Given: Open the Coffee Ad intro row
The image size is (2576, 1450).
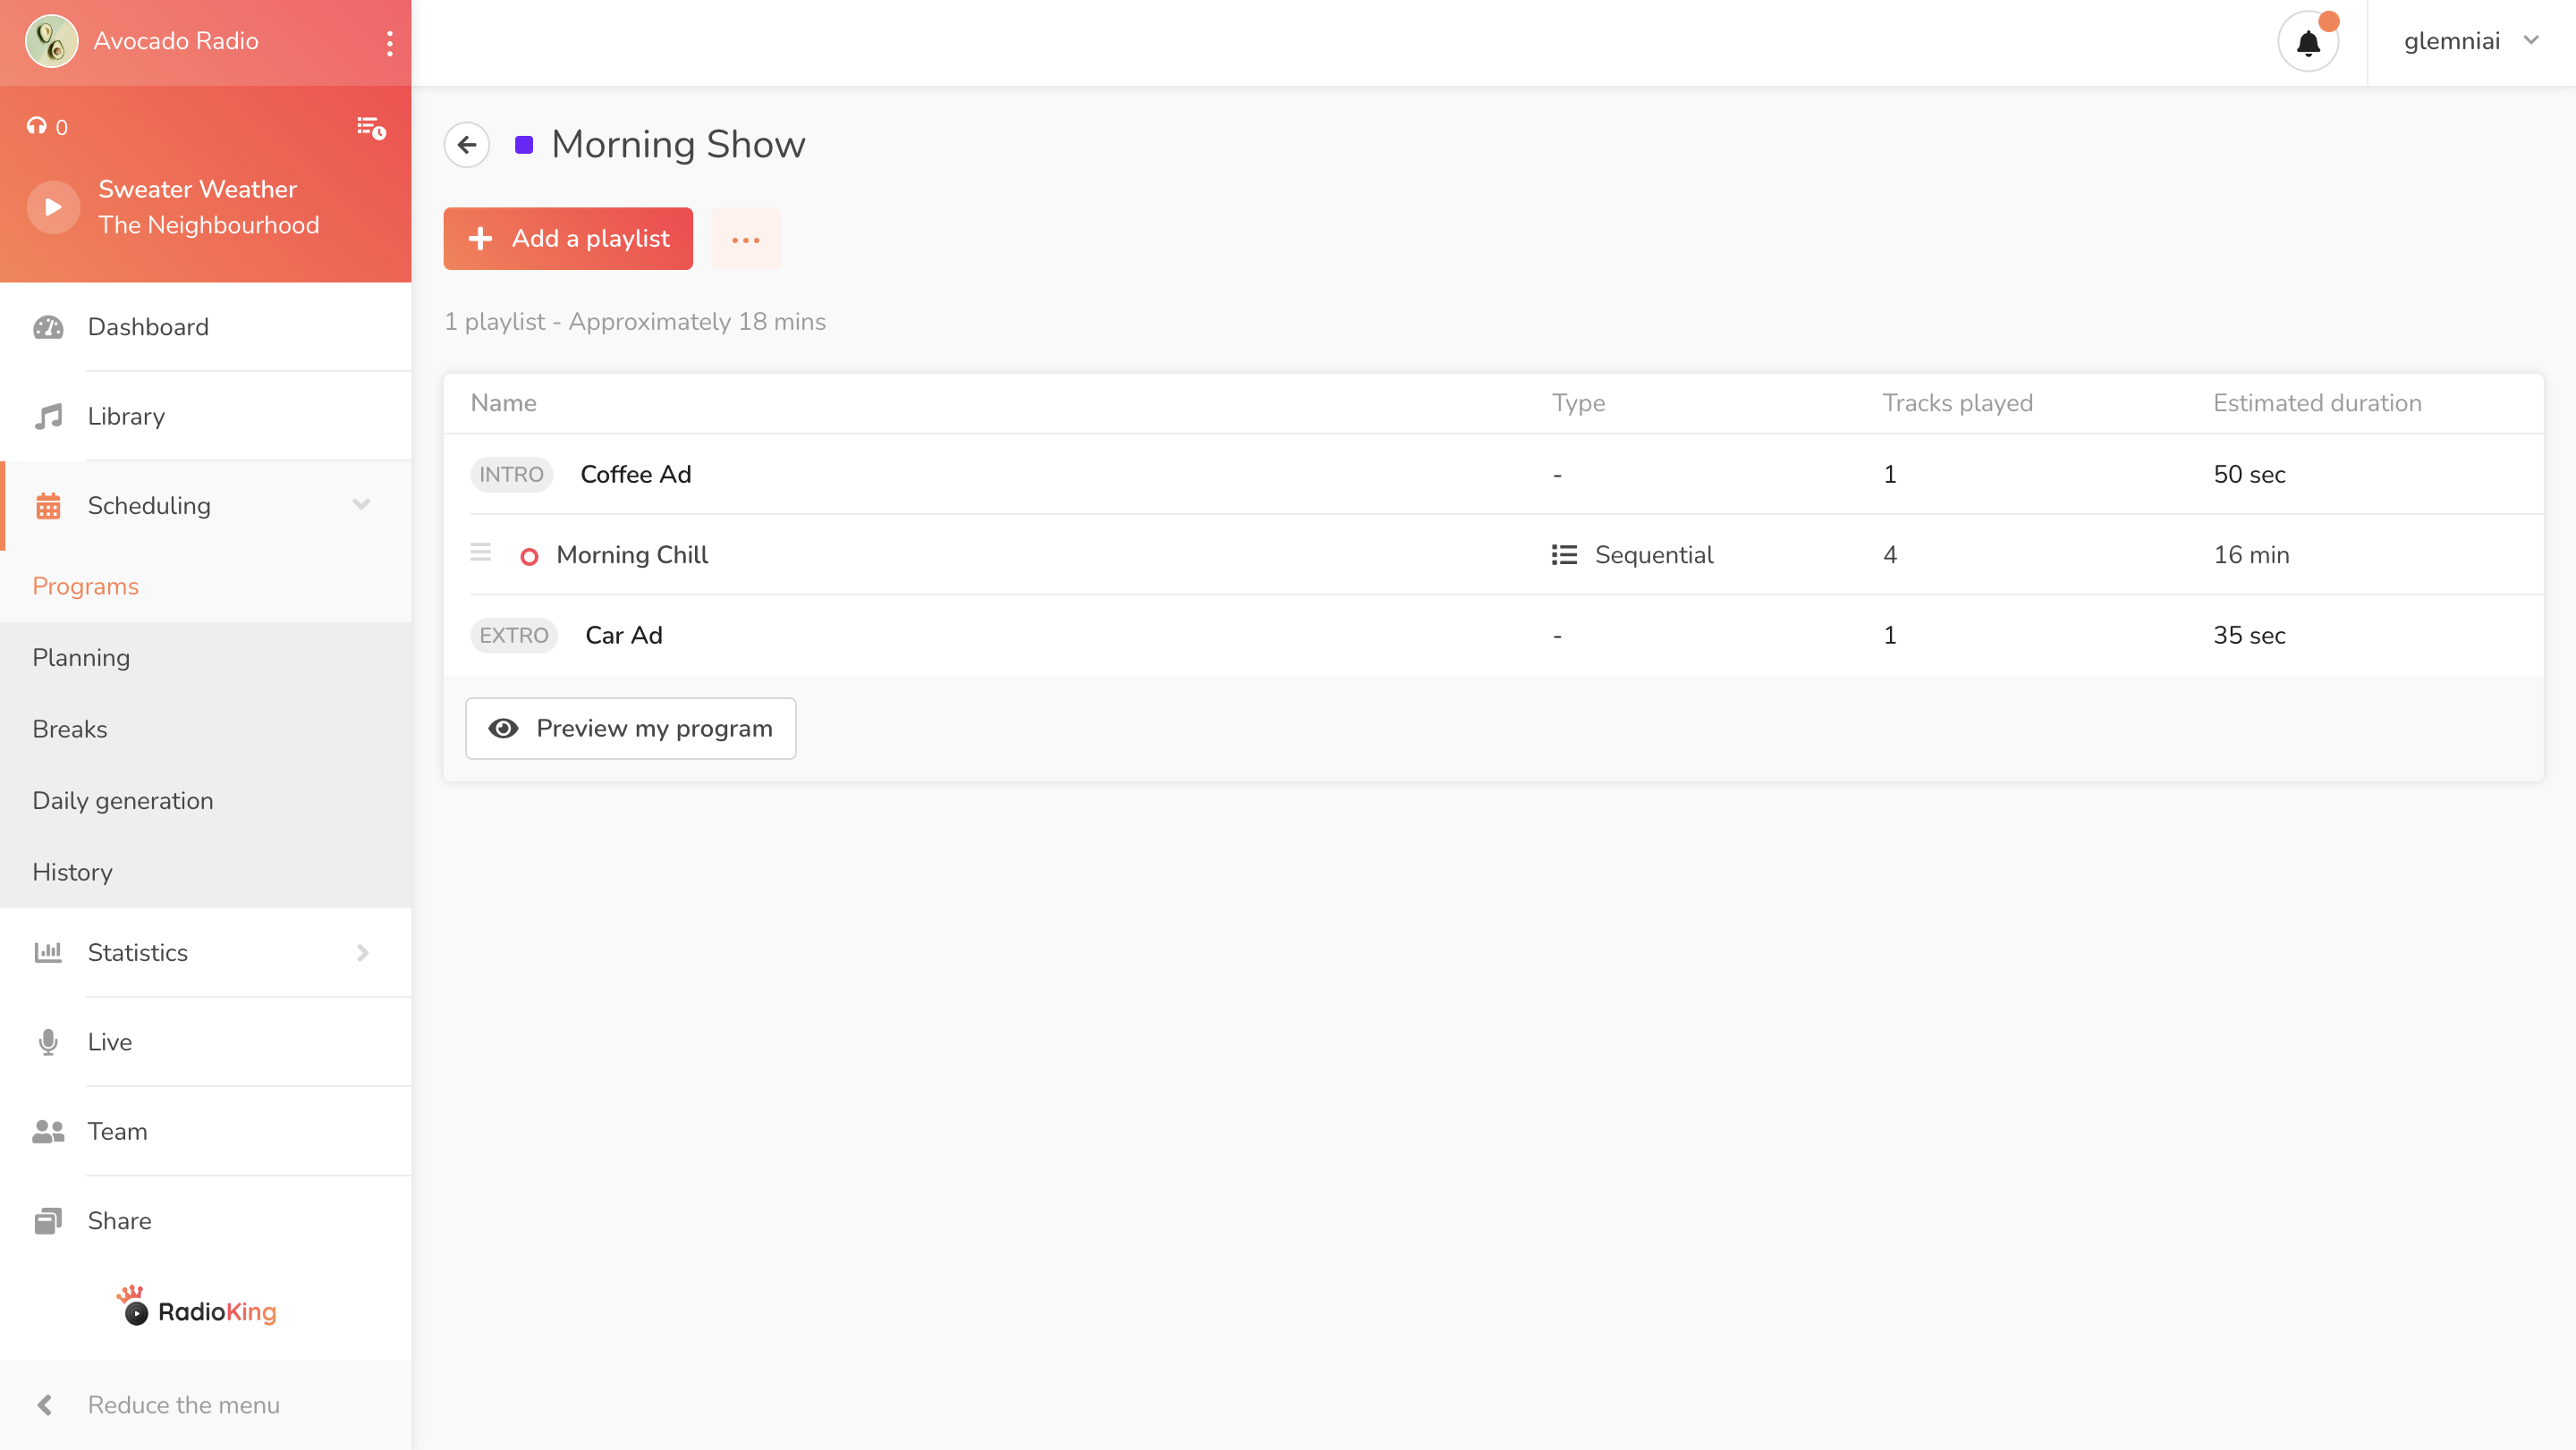Looking at the screenshot, I should tap(1493, 475).
